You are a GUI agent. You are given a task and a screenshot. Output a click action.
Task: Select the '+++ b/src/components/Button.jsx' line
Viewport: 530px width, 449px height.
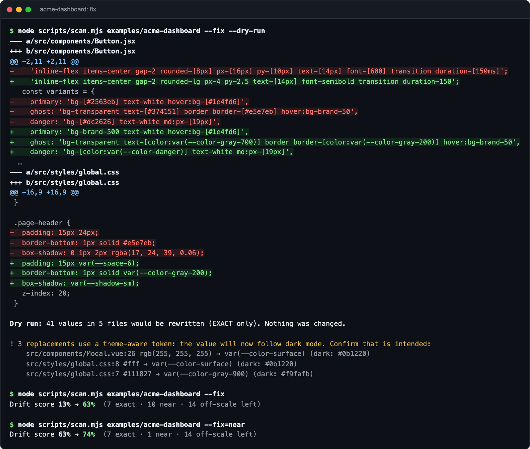(72, 51)
